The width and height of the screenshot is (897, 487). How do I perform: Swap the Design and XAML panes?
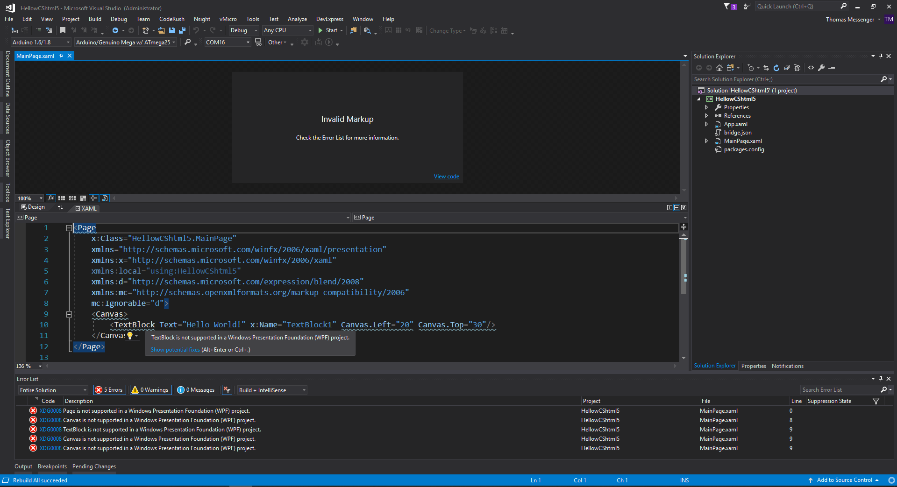pos(60,207)
